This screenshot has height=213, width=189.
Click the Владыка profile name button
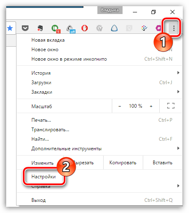[x=110, y=10]
